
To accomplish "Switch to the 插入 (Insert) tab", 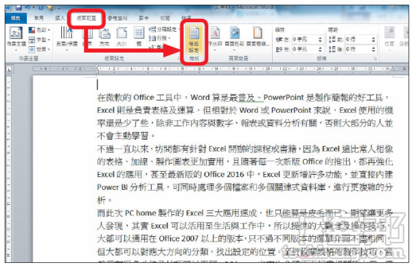I will [x=60, y=18].
